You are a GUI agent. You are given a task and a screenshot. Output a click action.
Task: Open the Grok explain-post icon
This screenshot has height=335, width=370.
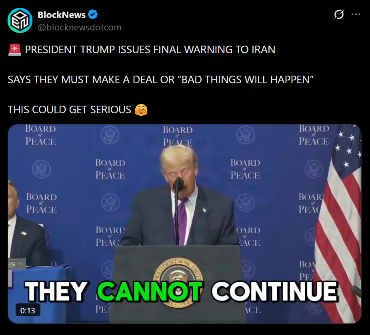pyautogui.click(x=339, y=14)
